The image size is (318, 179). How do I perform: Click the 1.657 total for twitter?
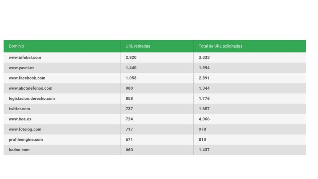click(x=204, y=109)
